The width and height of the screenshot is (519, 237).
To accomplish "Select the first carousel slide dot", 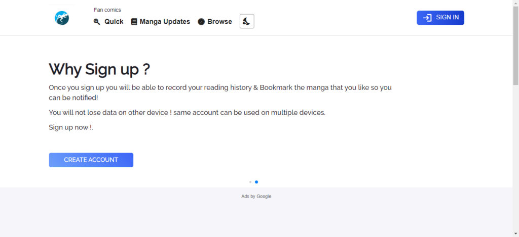I will point(250,182).
